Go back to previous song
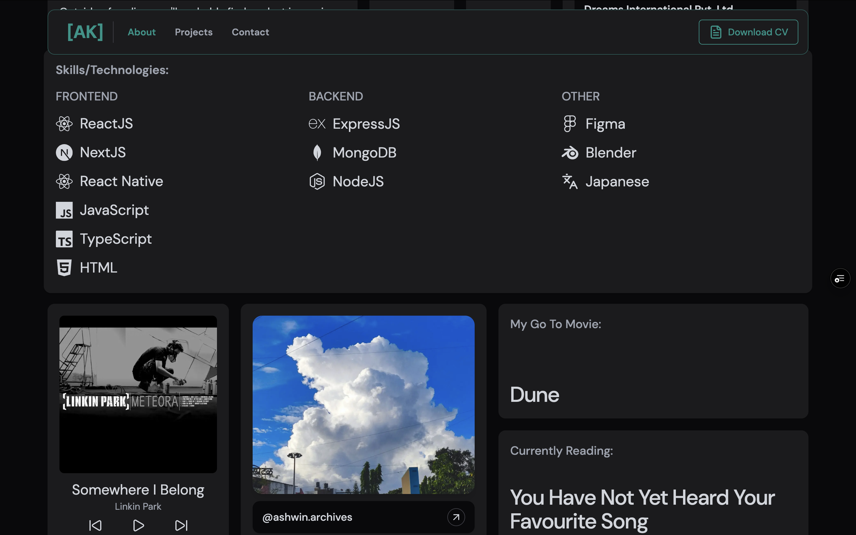Screen dimensions: 856x535 pyautogui.click(x=95, y=525)
